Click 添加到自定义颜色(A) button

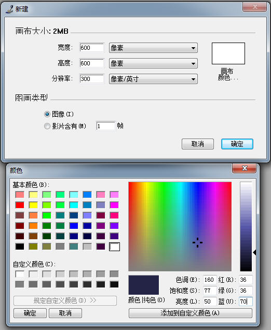coord(190,313)
